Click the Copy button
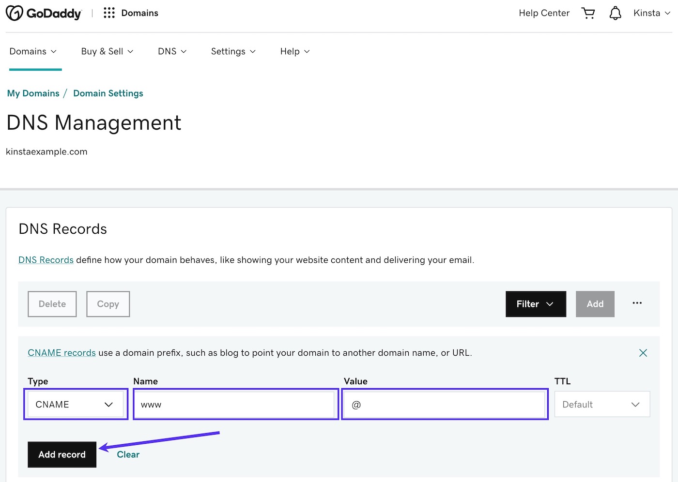This screenshot has width=678, height=482. coord(108,304)
